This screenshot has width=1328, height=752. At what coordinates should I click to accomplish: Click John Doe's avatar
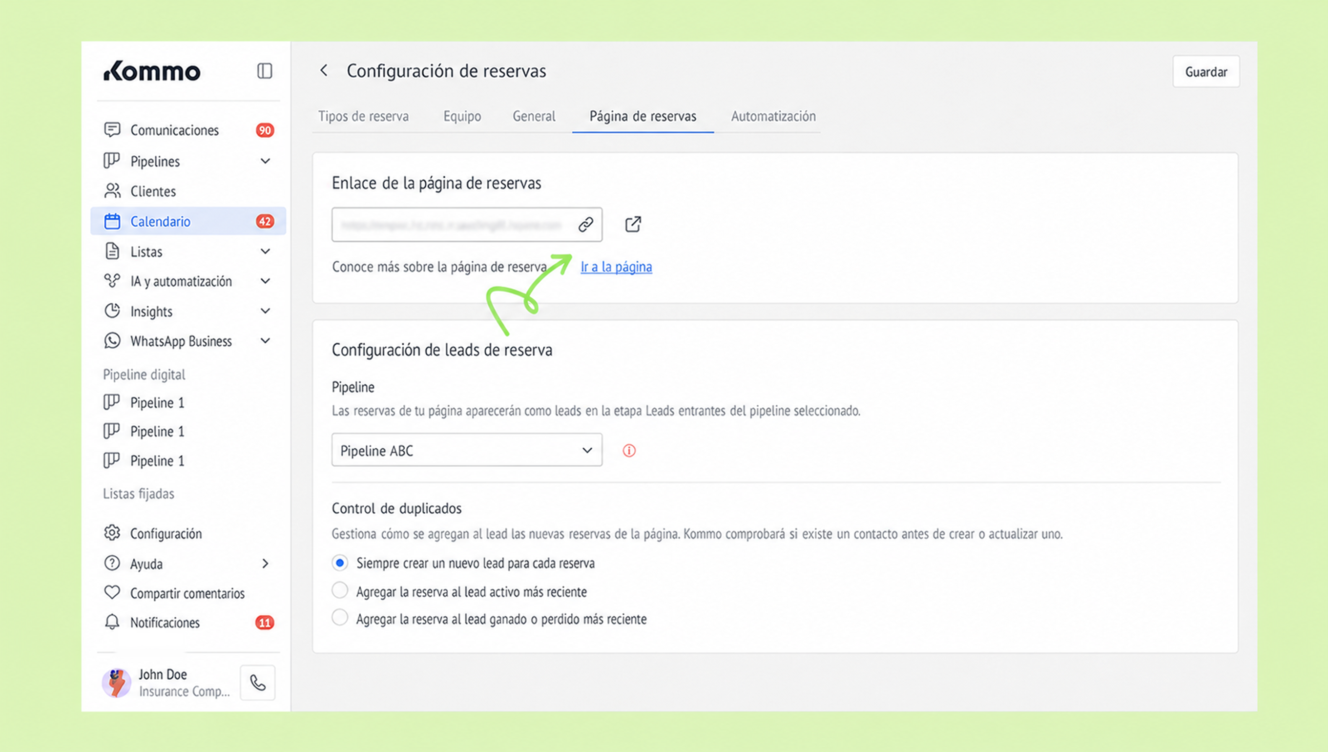click(x=117, y=683)
